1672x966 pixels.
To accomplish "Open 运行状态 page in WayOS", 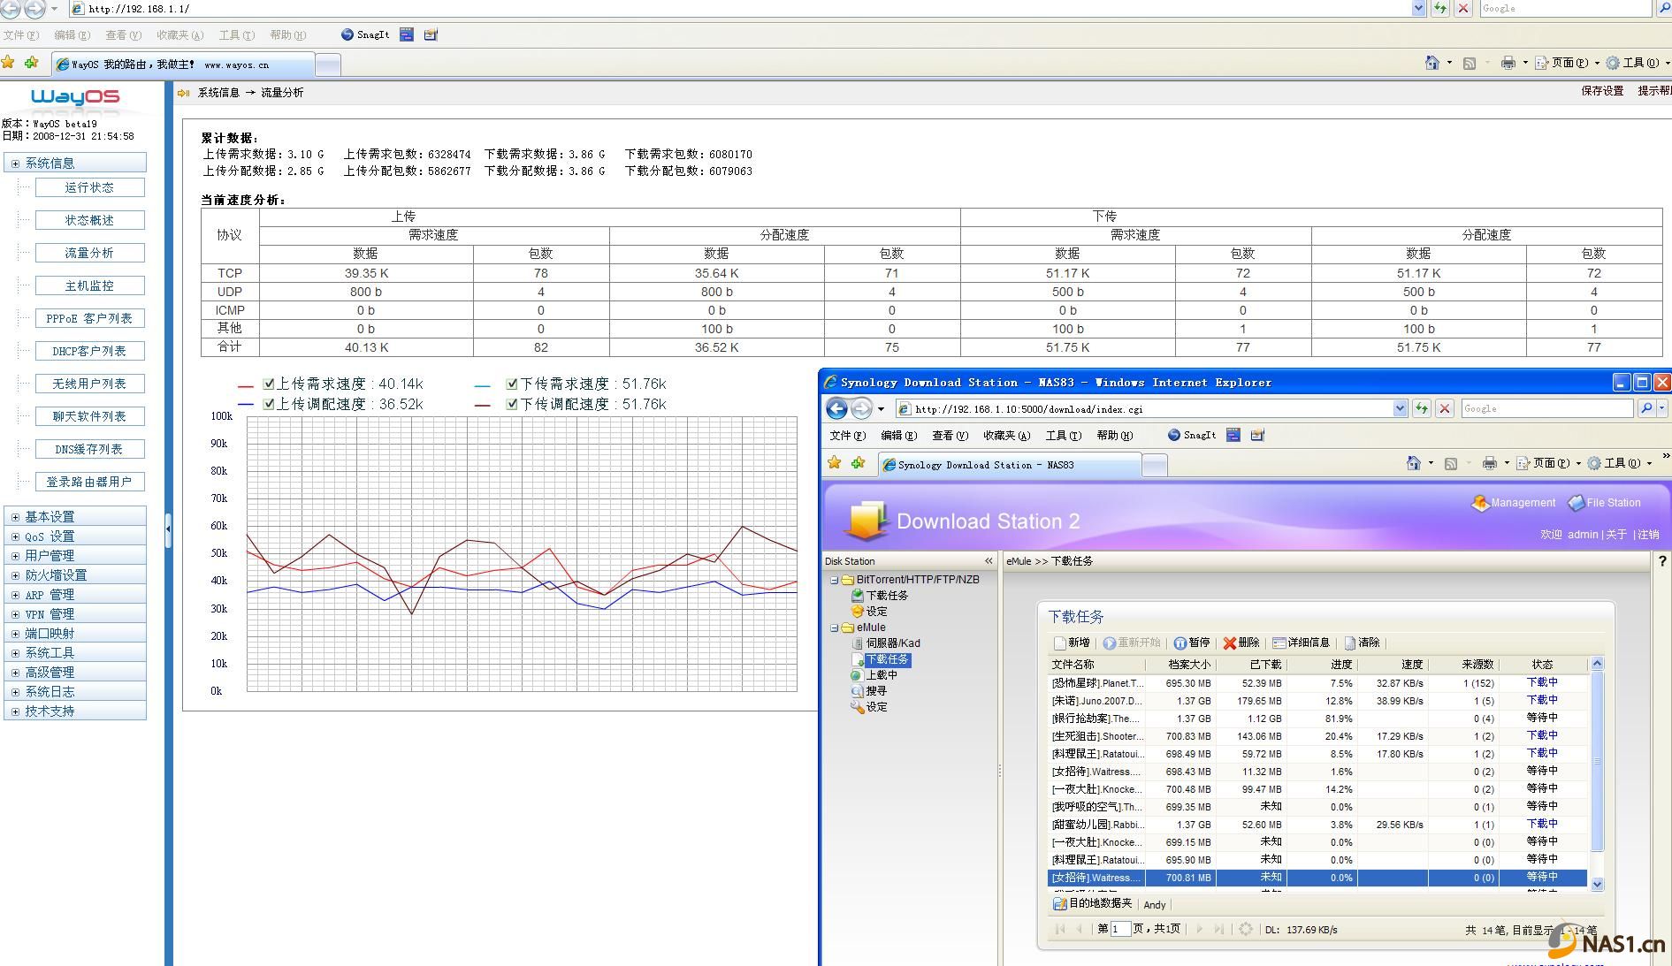I will 89,187.
